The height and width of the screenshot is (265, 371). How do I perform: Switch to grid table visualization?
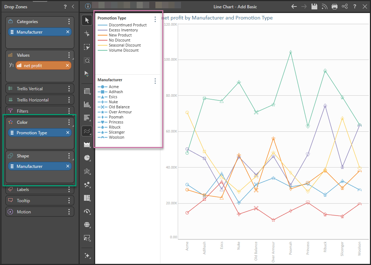tap(87, 91)
